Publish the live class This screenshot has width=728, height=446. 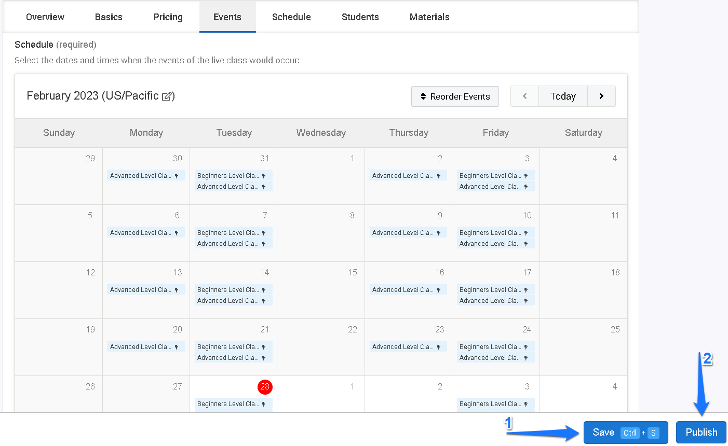coord(701,433)
